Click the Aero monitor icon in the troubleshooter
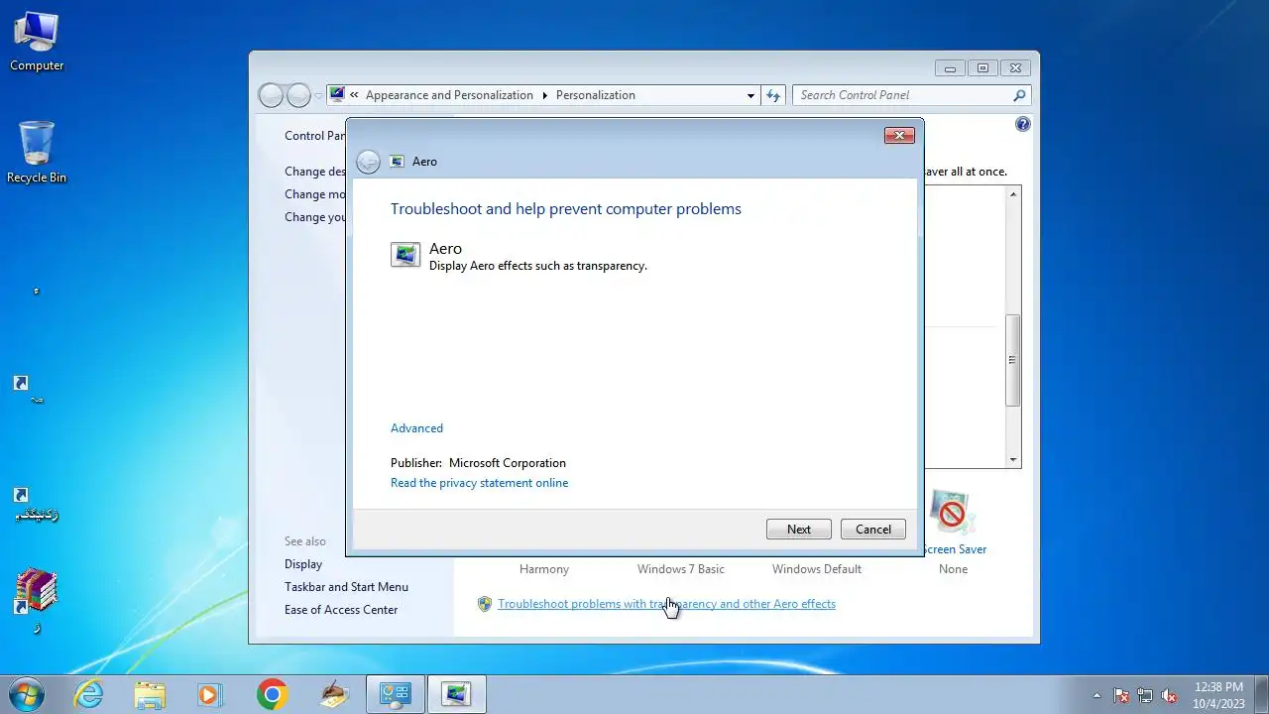This screenshot has width=1269, height=714. [405, 255]
